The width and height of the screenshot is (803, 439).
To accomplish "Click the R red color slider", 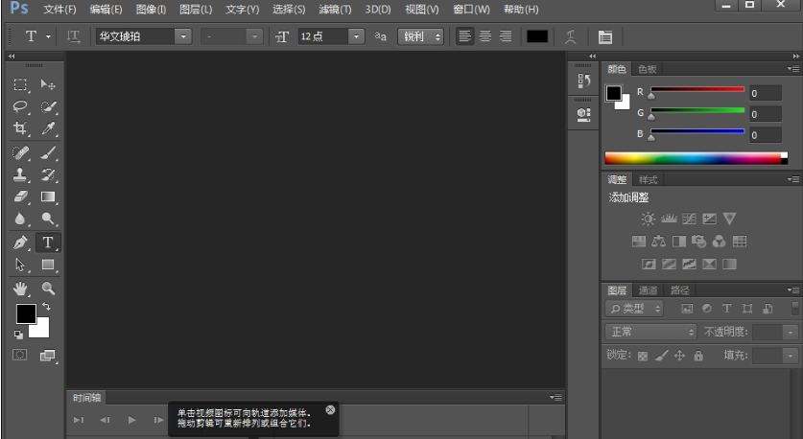I will (697, 89).
